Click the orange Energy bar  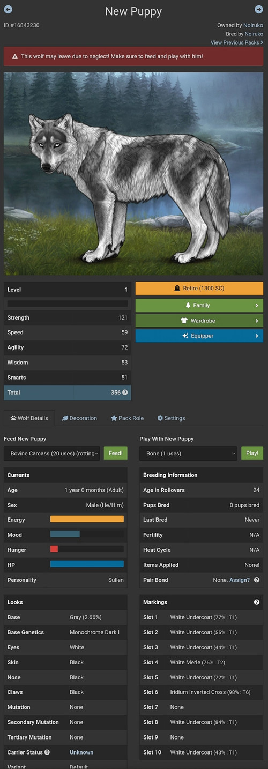pos(87,519)
